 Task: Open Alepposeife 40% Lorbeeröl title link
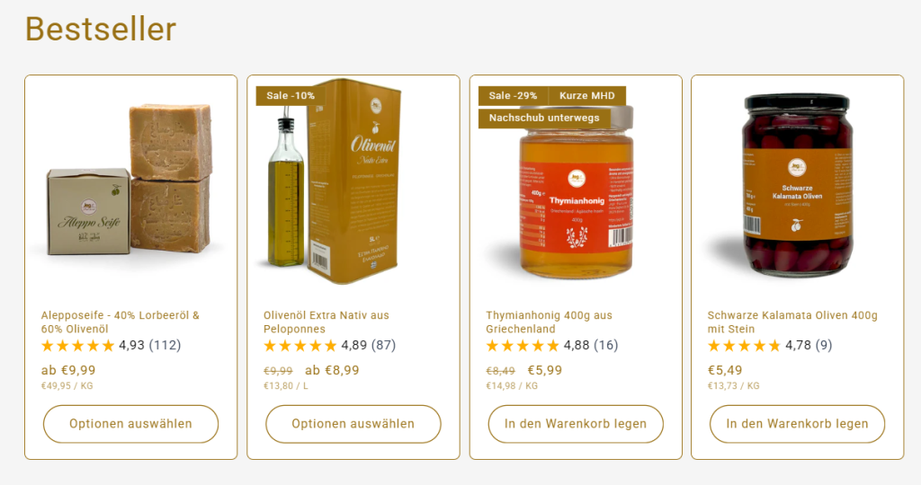coord(121,322)
